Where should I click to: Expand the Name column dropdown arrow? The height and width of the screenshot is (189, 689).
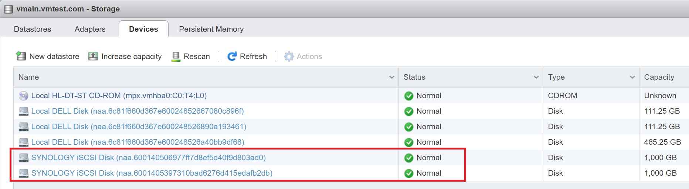pyautogui.click(x=391, y=77)
